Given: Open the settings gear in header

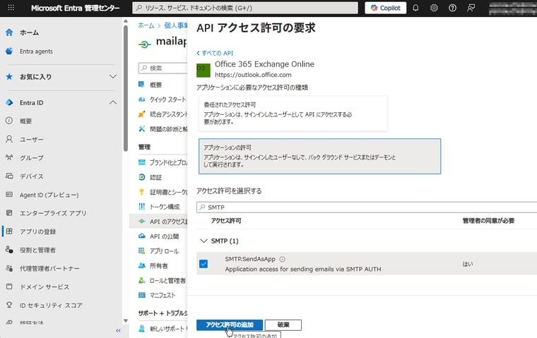Looking at the screenshot, I should pos(434,8).
